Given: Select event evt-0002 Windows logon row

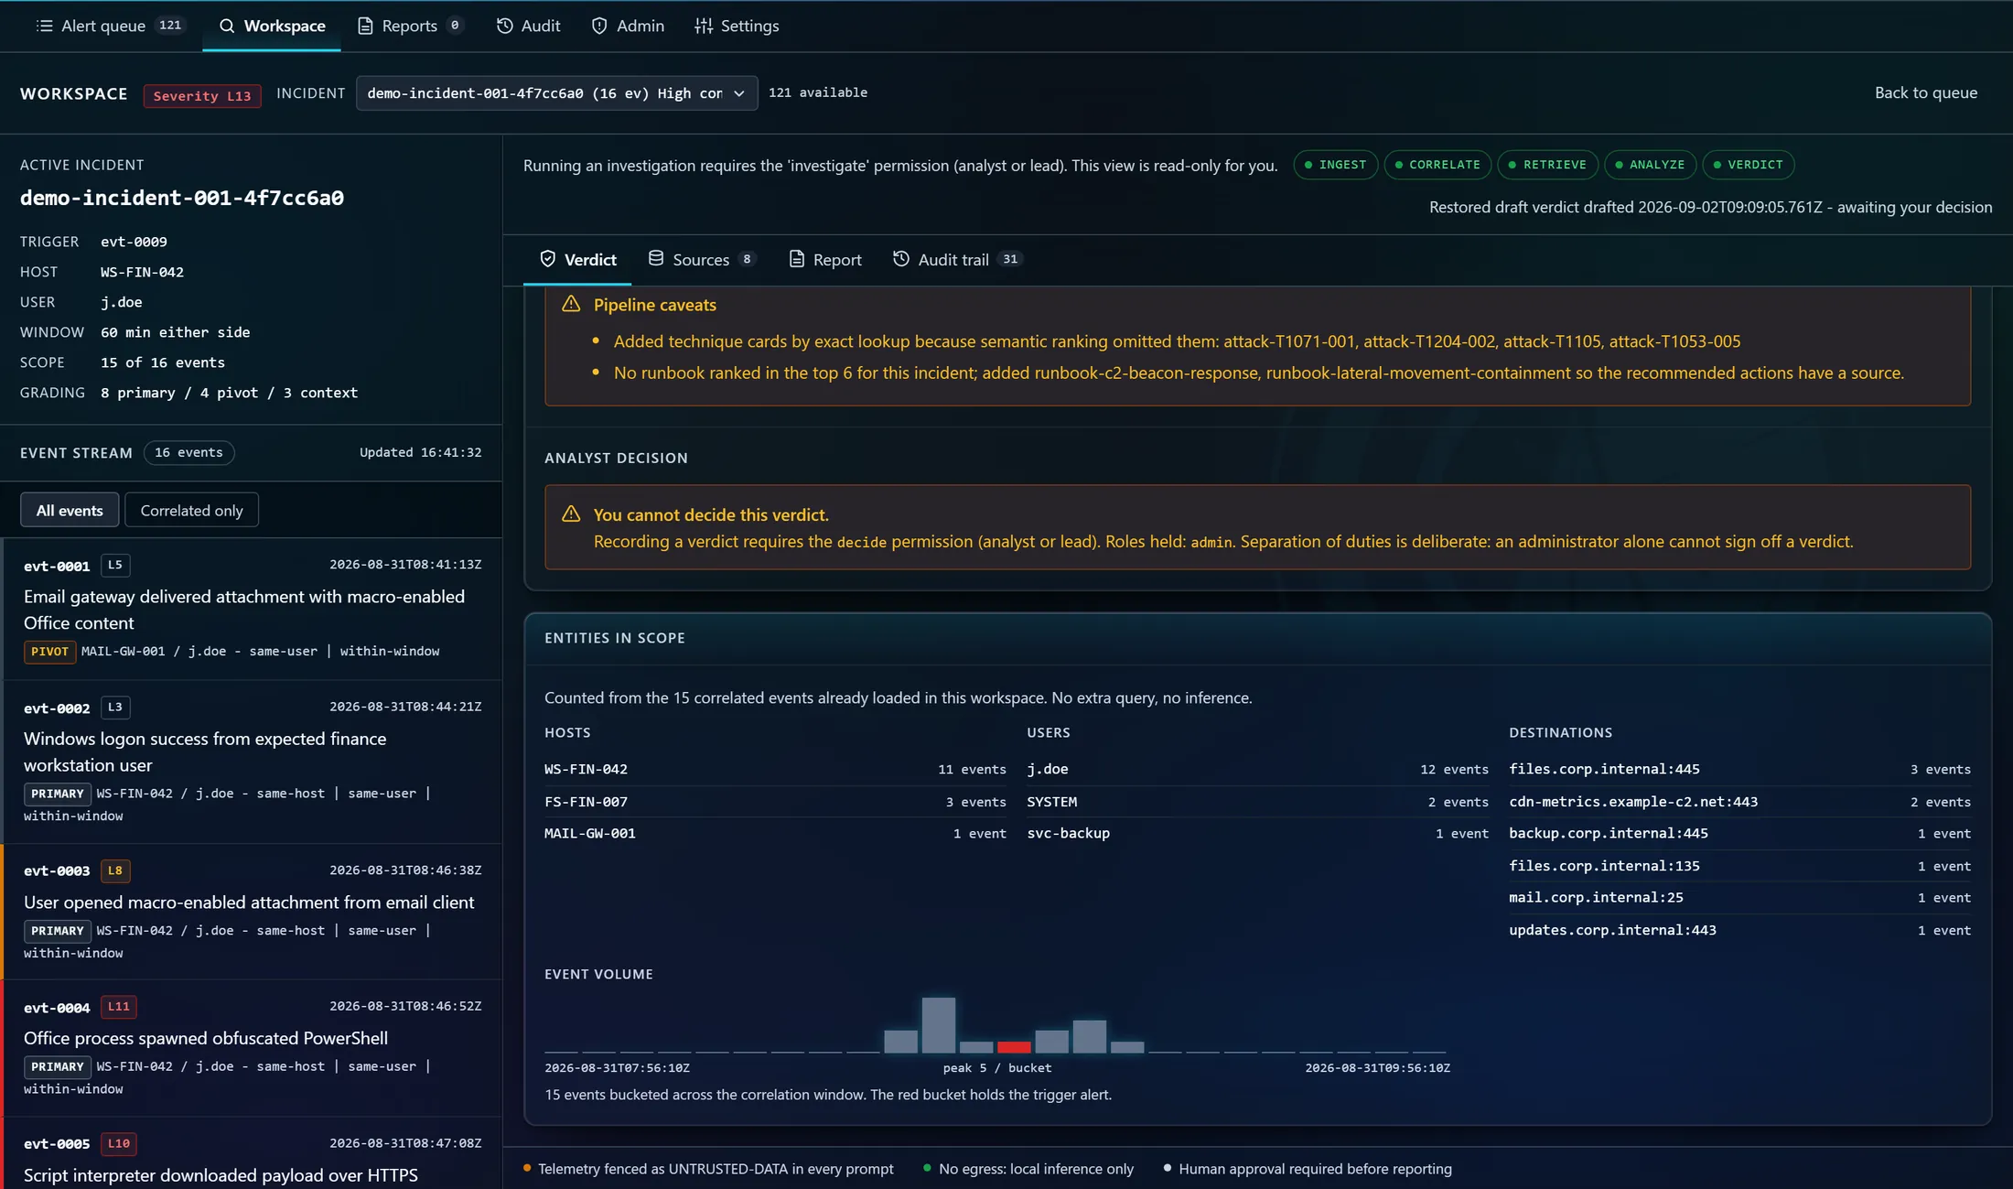Looking at the screenshot, I should tap(252, 762).
